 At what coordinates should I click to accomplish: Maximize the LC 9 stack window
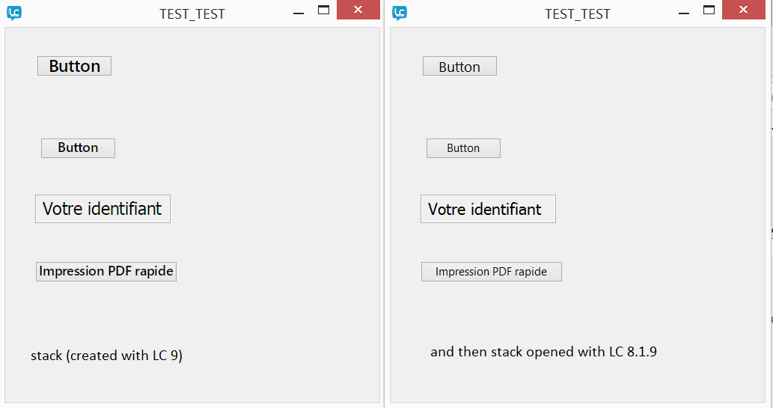[324, 10]
